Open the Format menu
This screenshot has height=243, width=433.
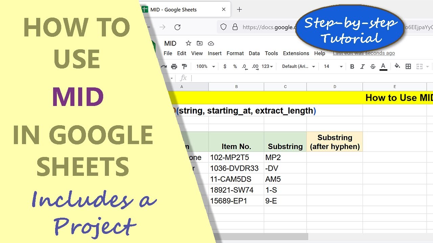coord(235,53)
